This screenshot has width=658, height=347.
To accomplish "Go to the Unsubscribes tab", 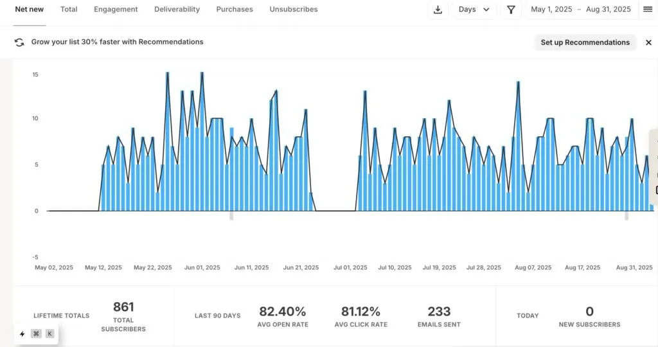I will click(294, 10).
